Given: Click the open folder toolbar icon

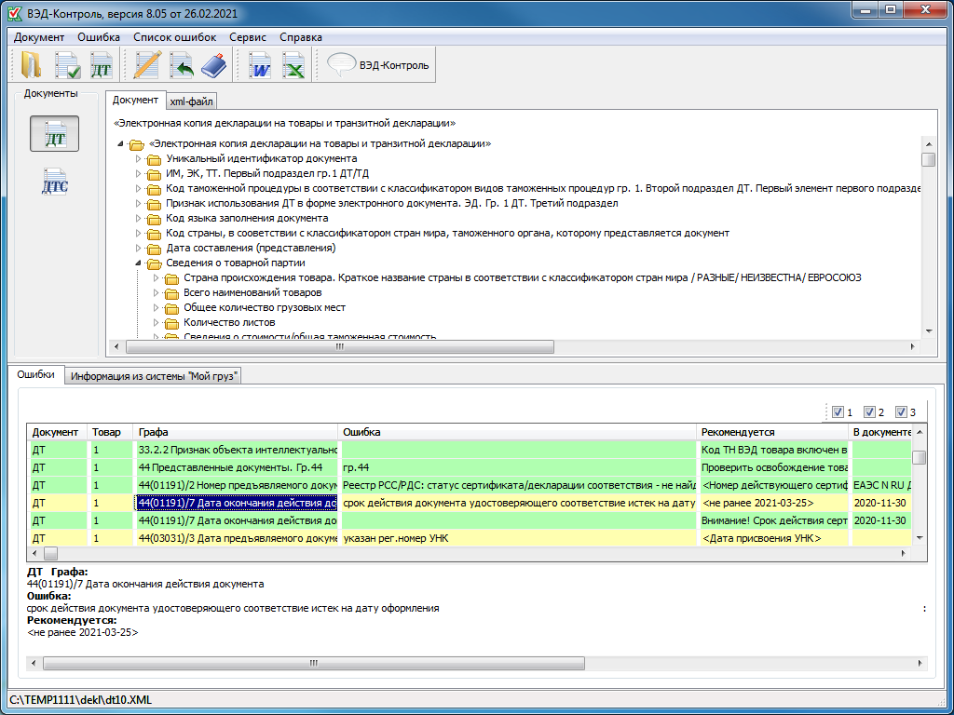Looking at the screenshot, I should [32, 65].
